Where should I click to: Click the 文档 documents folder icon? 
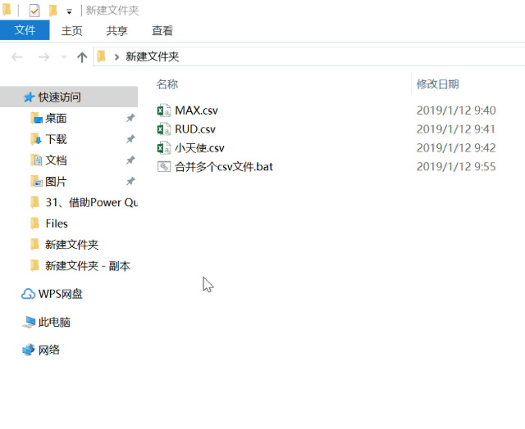(x=36, y=160)
